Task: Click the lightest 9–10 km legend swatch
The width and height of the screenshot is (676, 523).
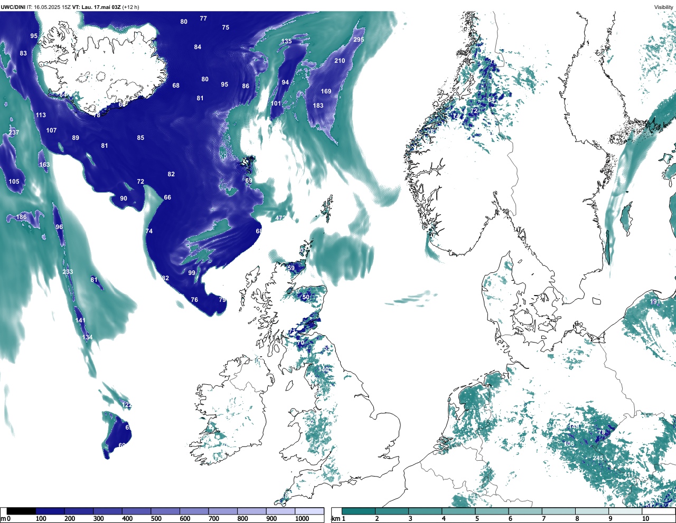Action: 626,511
